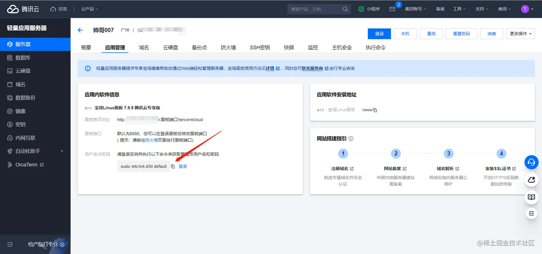This screenshot has width=542, height=254.
Task: Open 备案 in the top bar
Action: (440, 9)
